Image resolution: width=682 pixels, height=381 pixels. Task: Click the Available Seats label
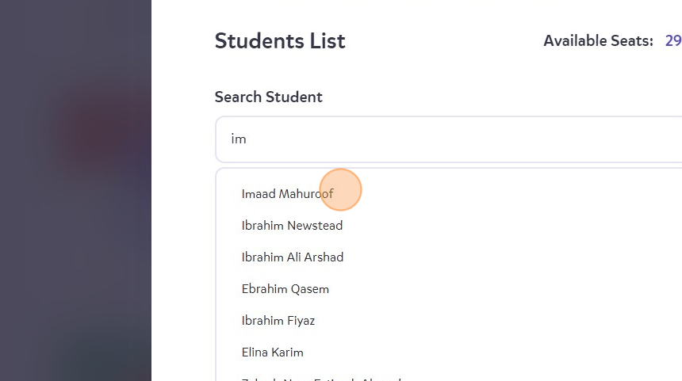click(598, 41)
